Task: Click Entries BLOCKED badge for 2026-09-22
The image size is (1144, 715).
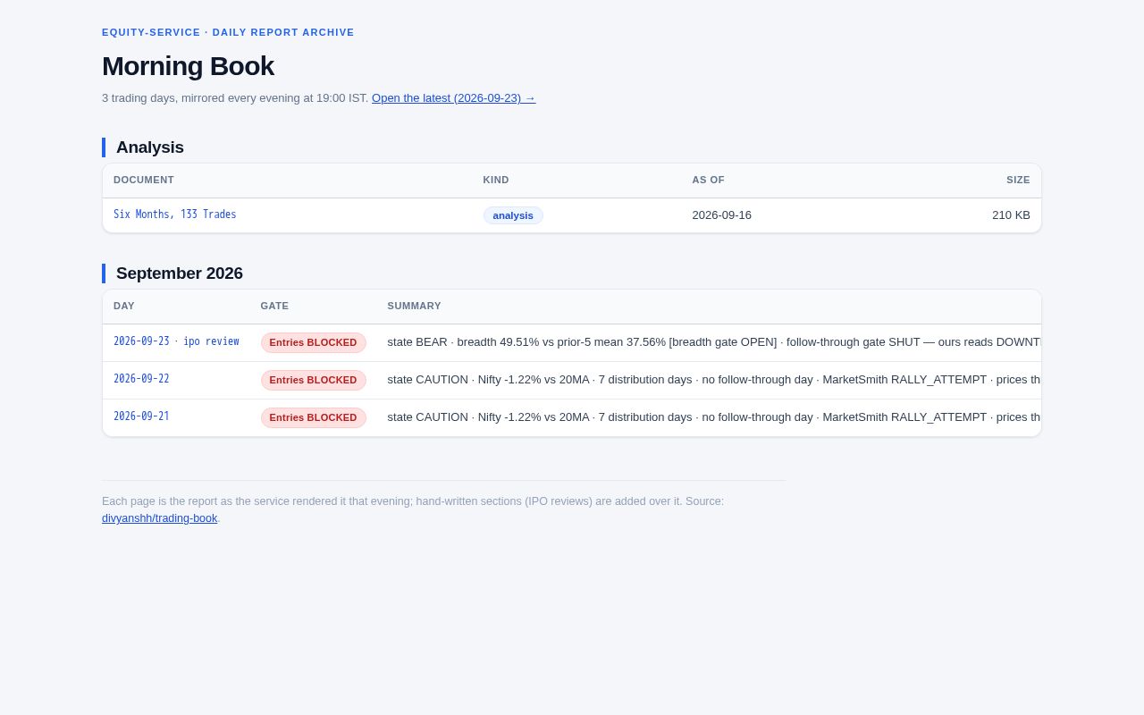Action: click(313, 380)
